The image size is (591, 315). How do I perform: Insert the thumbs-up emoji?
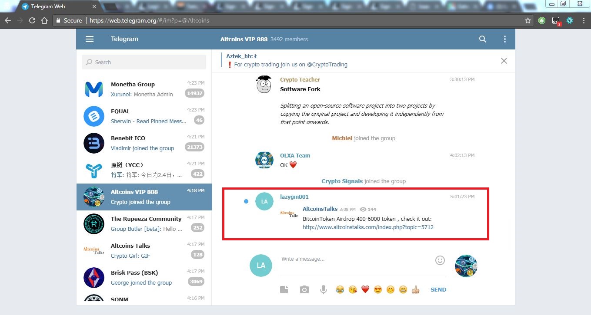(x=416, y=289)
